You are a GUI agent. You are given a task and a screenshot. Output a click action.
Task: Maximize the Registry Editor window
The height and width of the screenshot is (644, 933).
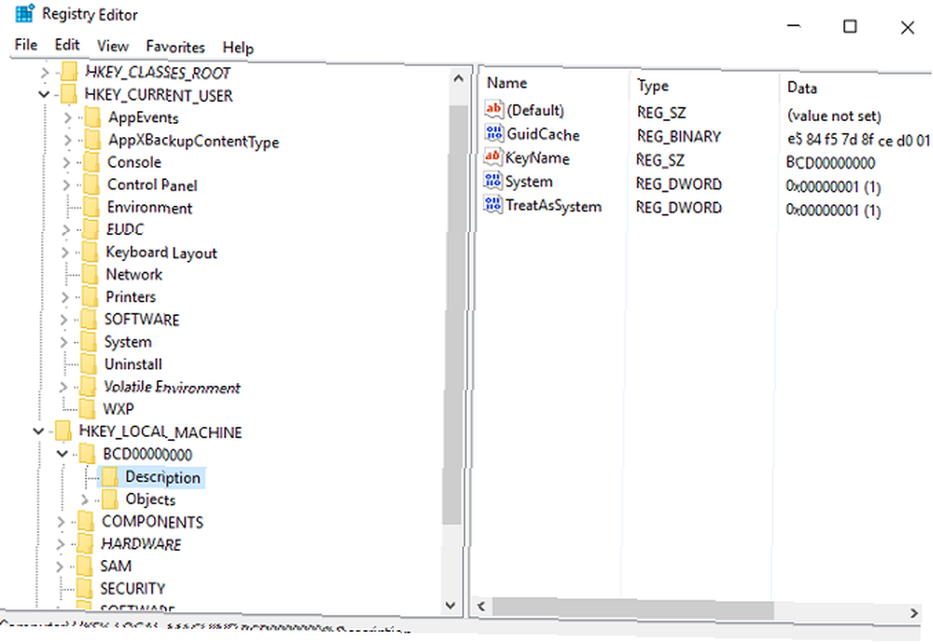click(x=850, y=27)
